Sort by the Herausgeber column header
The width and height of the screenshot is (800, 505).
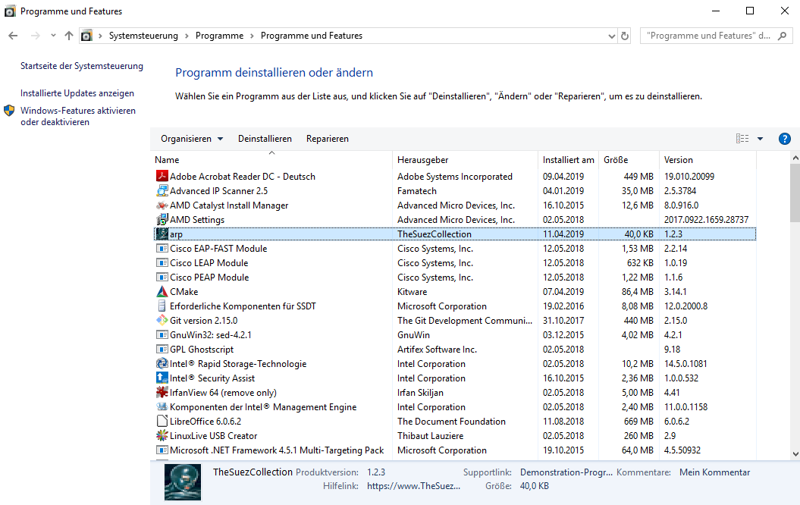[x=466, y=160]
